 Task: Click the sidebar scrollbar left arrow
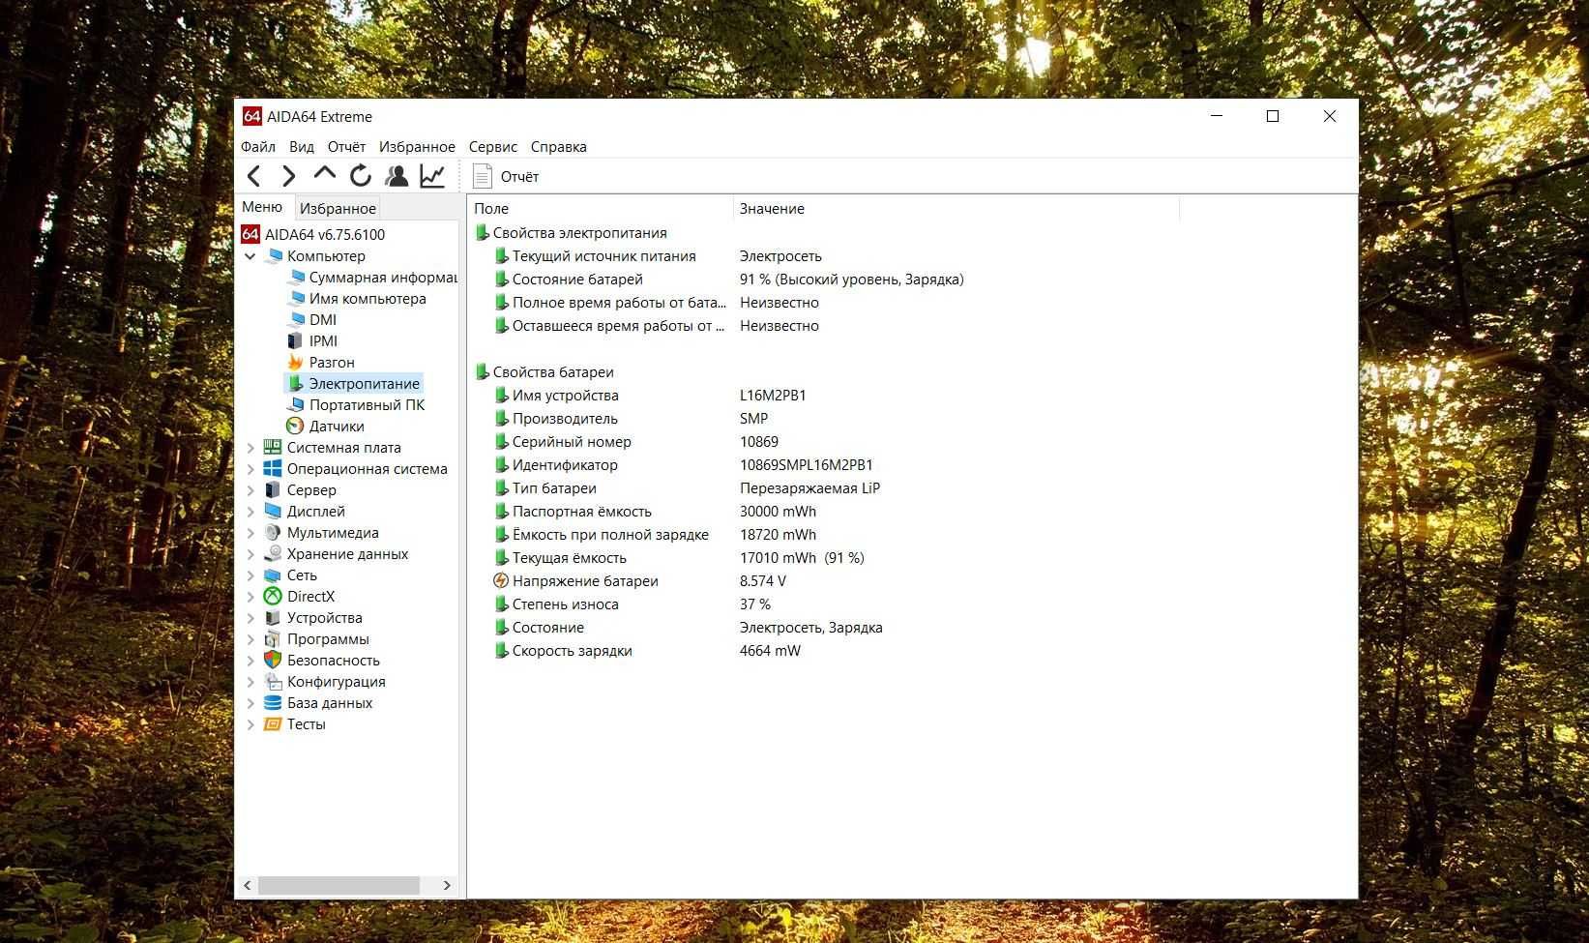(x=248, y=885)
